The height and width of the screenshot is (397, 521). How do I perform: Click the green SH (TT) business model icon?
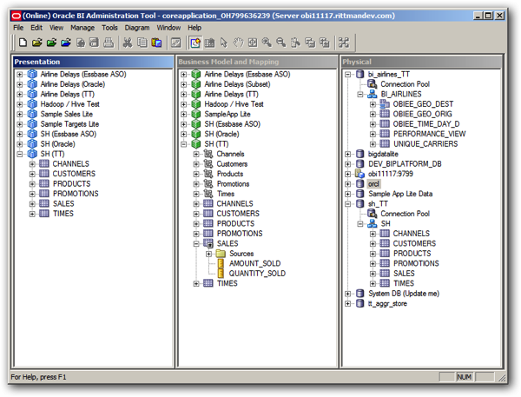(x=196, y=143)
